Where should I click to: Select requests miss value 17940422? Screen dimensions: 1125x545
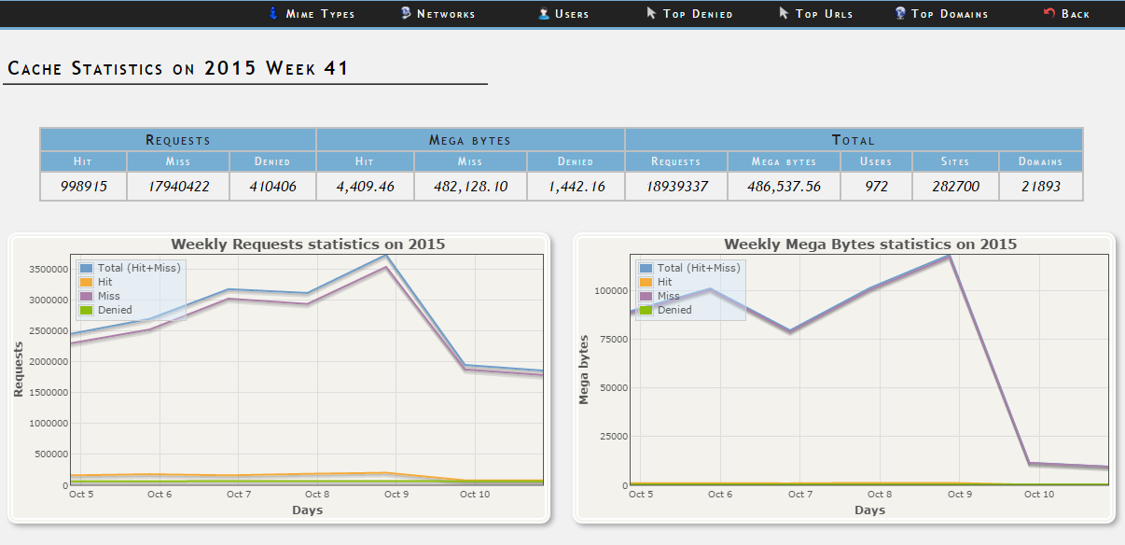coord(179,187)
